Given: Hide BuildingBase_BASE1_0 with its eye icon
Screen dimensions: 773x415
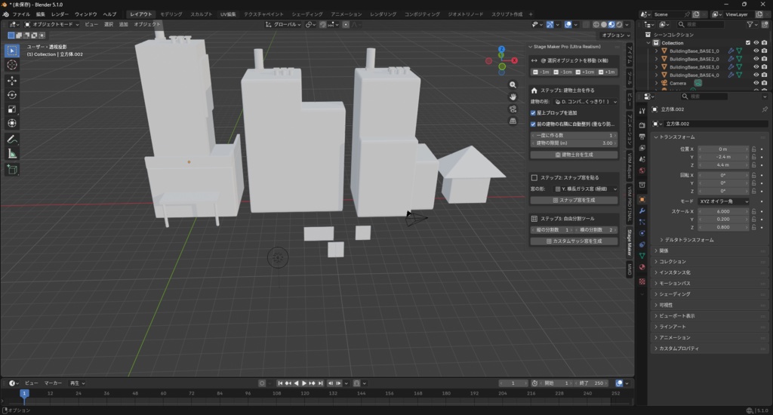Looking at the screenshot, I should click(756, 51).
